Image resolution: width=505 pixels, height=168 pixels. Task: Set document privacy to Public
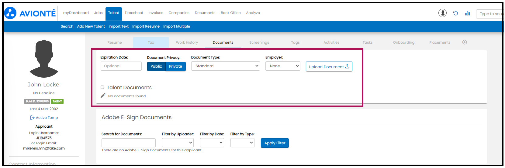point(156,66)
